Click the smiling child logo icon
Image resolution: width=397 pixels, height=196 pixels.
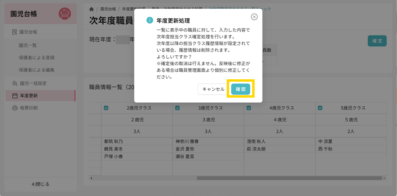pyautogui.click(x=65, y=14)
